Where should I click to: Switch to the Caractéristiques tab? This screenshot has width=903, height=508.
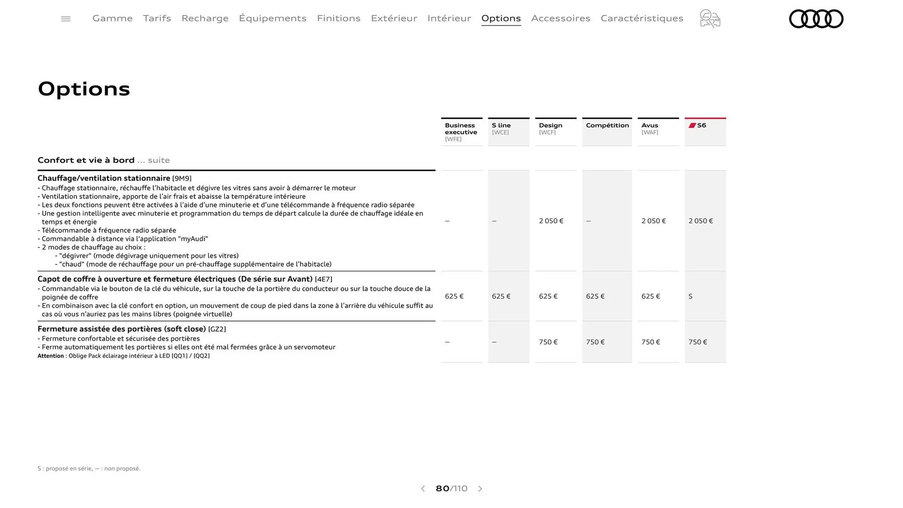click(x=642, y=18)
